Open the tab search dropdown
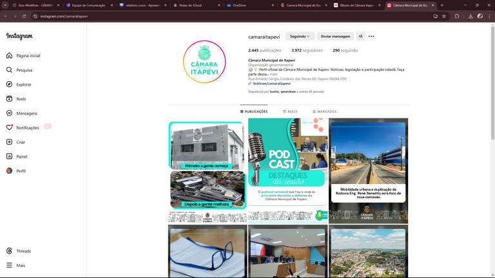Screen dimensions: 495x278 click(5, 5)
